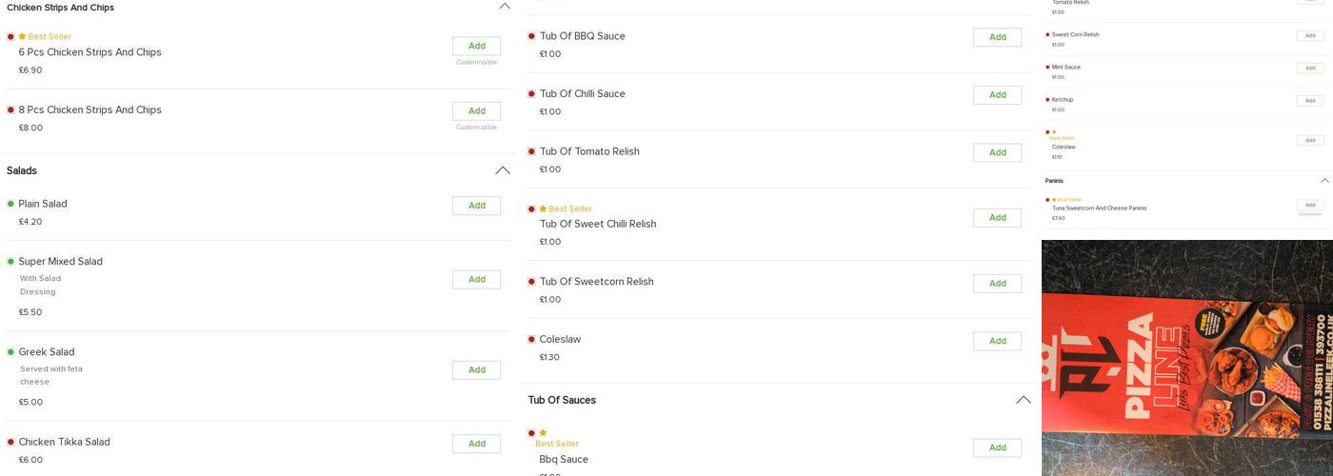Click Best Seller star on Tub Of Sweet Chilli Relish
The width and height of the screenshot is (1333, 476).
pyautogui.click(x=543, y=209)
